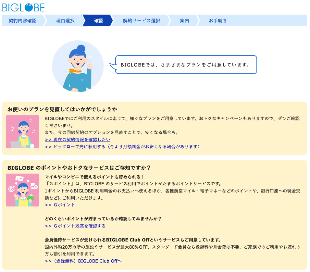The image size is (310, 272).
Task: Click the speech bubble about BIGLOBE plans
Action: (186, 65)
